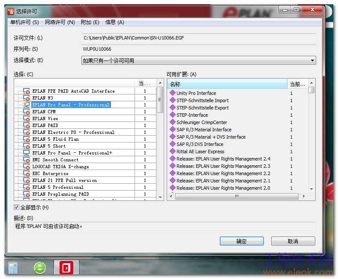Click the extensions list horizontal scrollbar thumb
Screen dimensions: 338x279
(x=237, y=196)
